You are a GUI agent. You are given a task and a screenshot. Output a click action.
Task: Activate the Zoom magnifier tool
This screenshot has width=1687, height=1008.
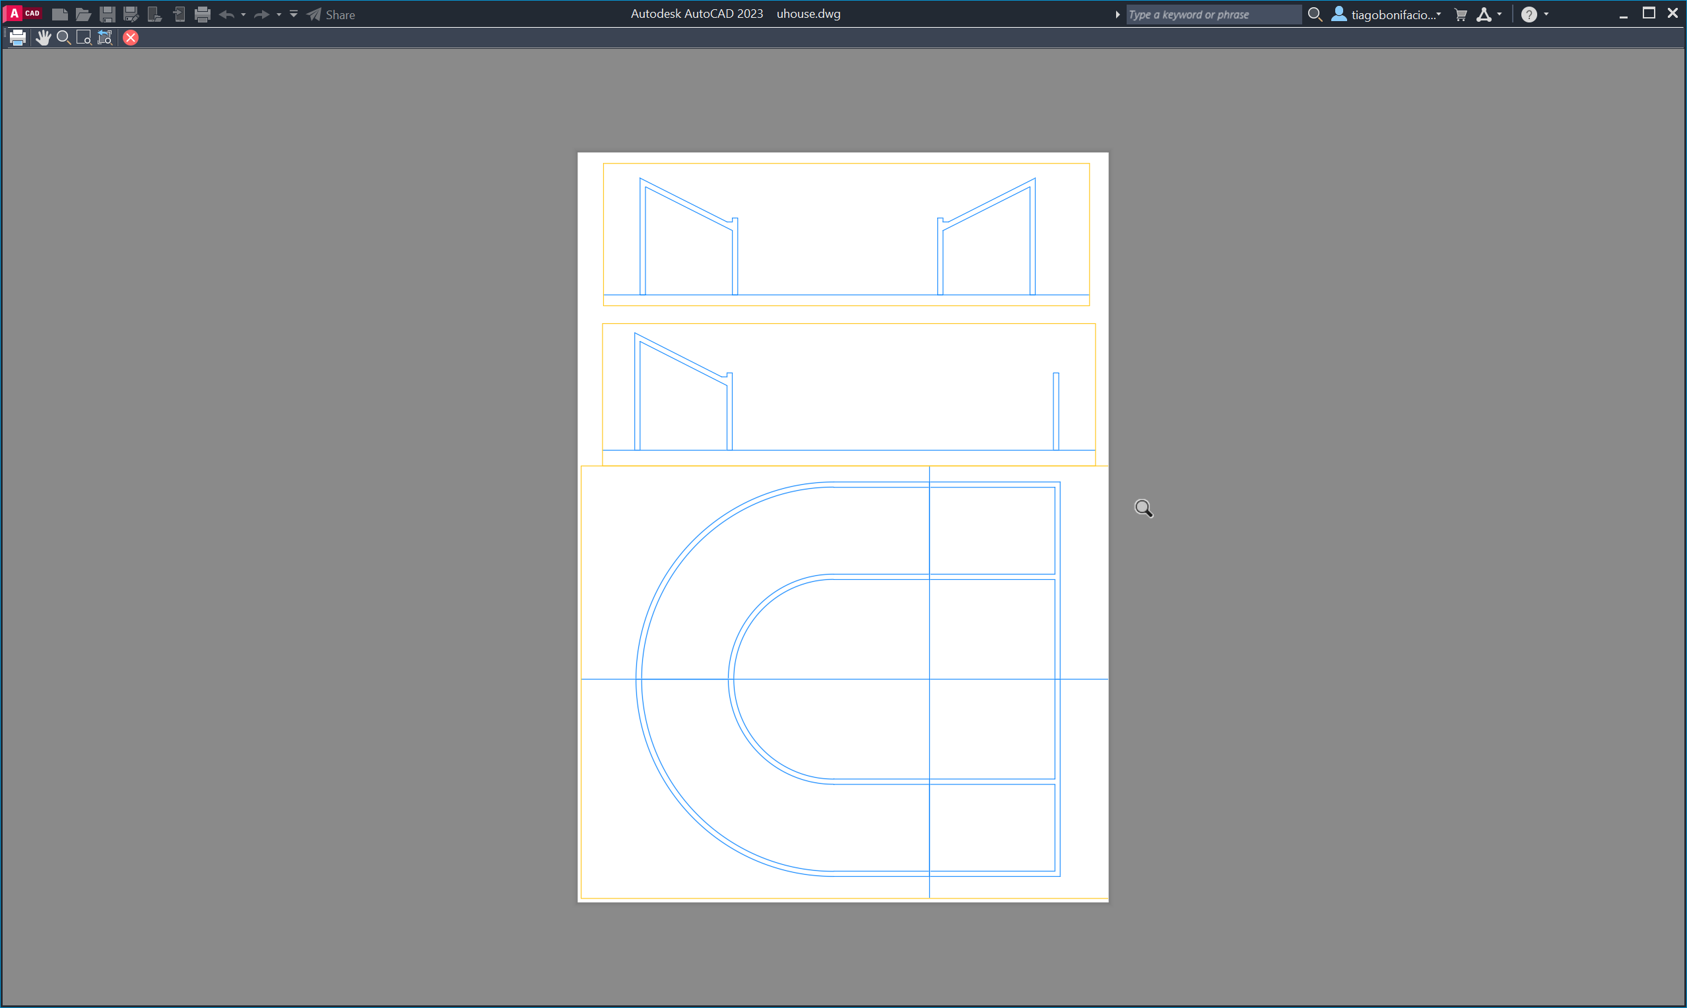(64, 38)
